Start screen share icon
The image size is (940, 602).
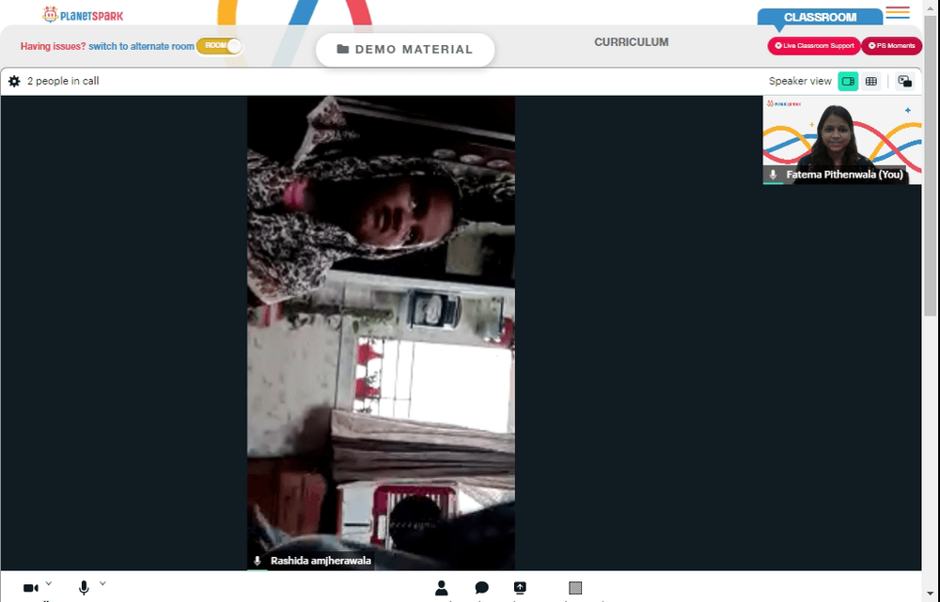pos(520,588)
